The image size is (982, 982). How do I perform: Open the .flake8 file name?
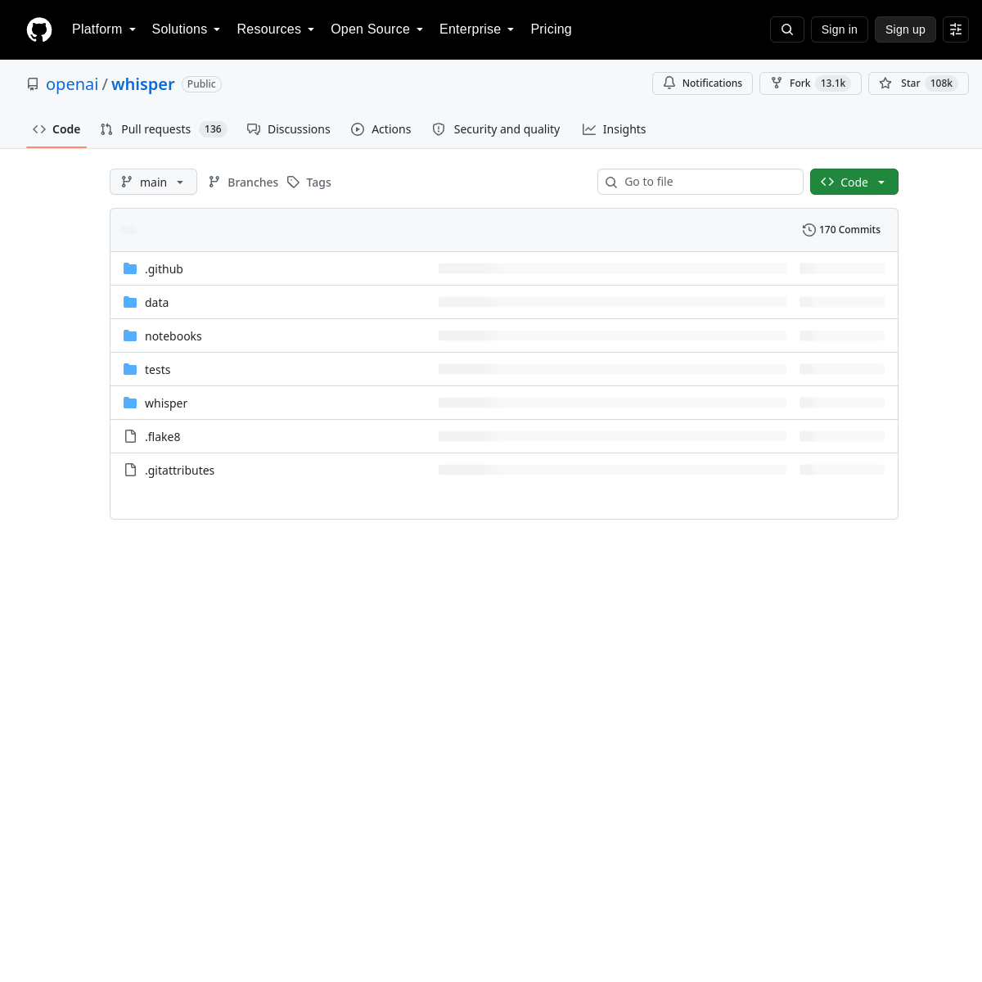click(163, 437)
